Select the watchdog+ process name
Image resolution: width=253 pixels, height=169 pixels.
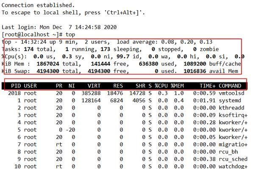click(233, 166)
